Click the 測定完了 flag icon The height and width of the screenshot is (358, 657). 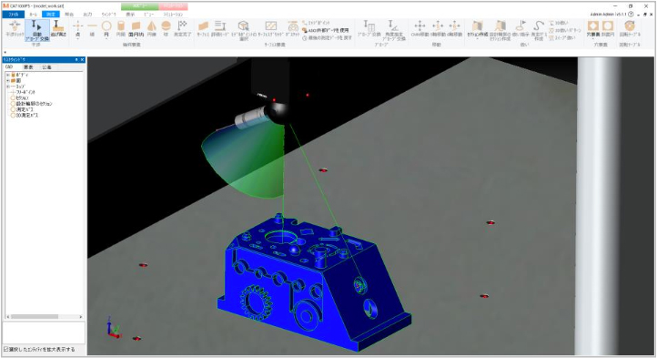182,29
